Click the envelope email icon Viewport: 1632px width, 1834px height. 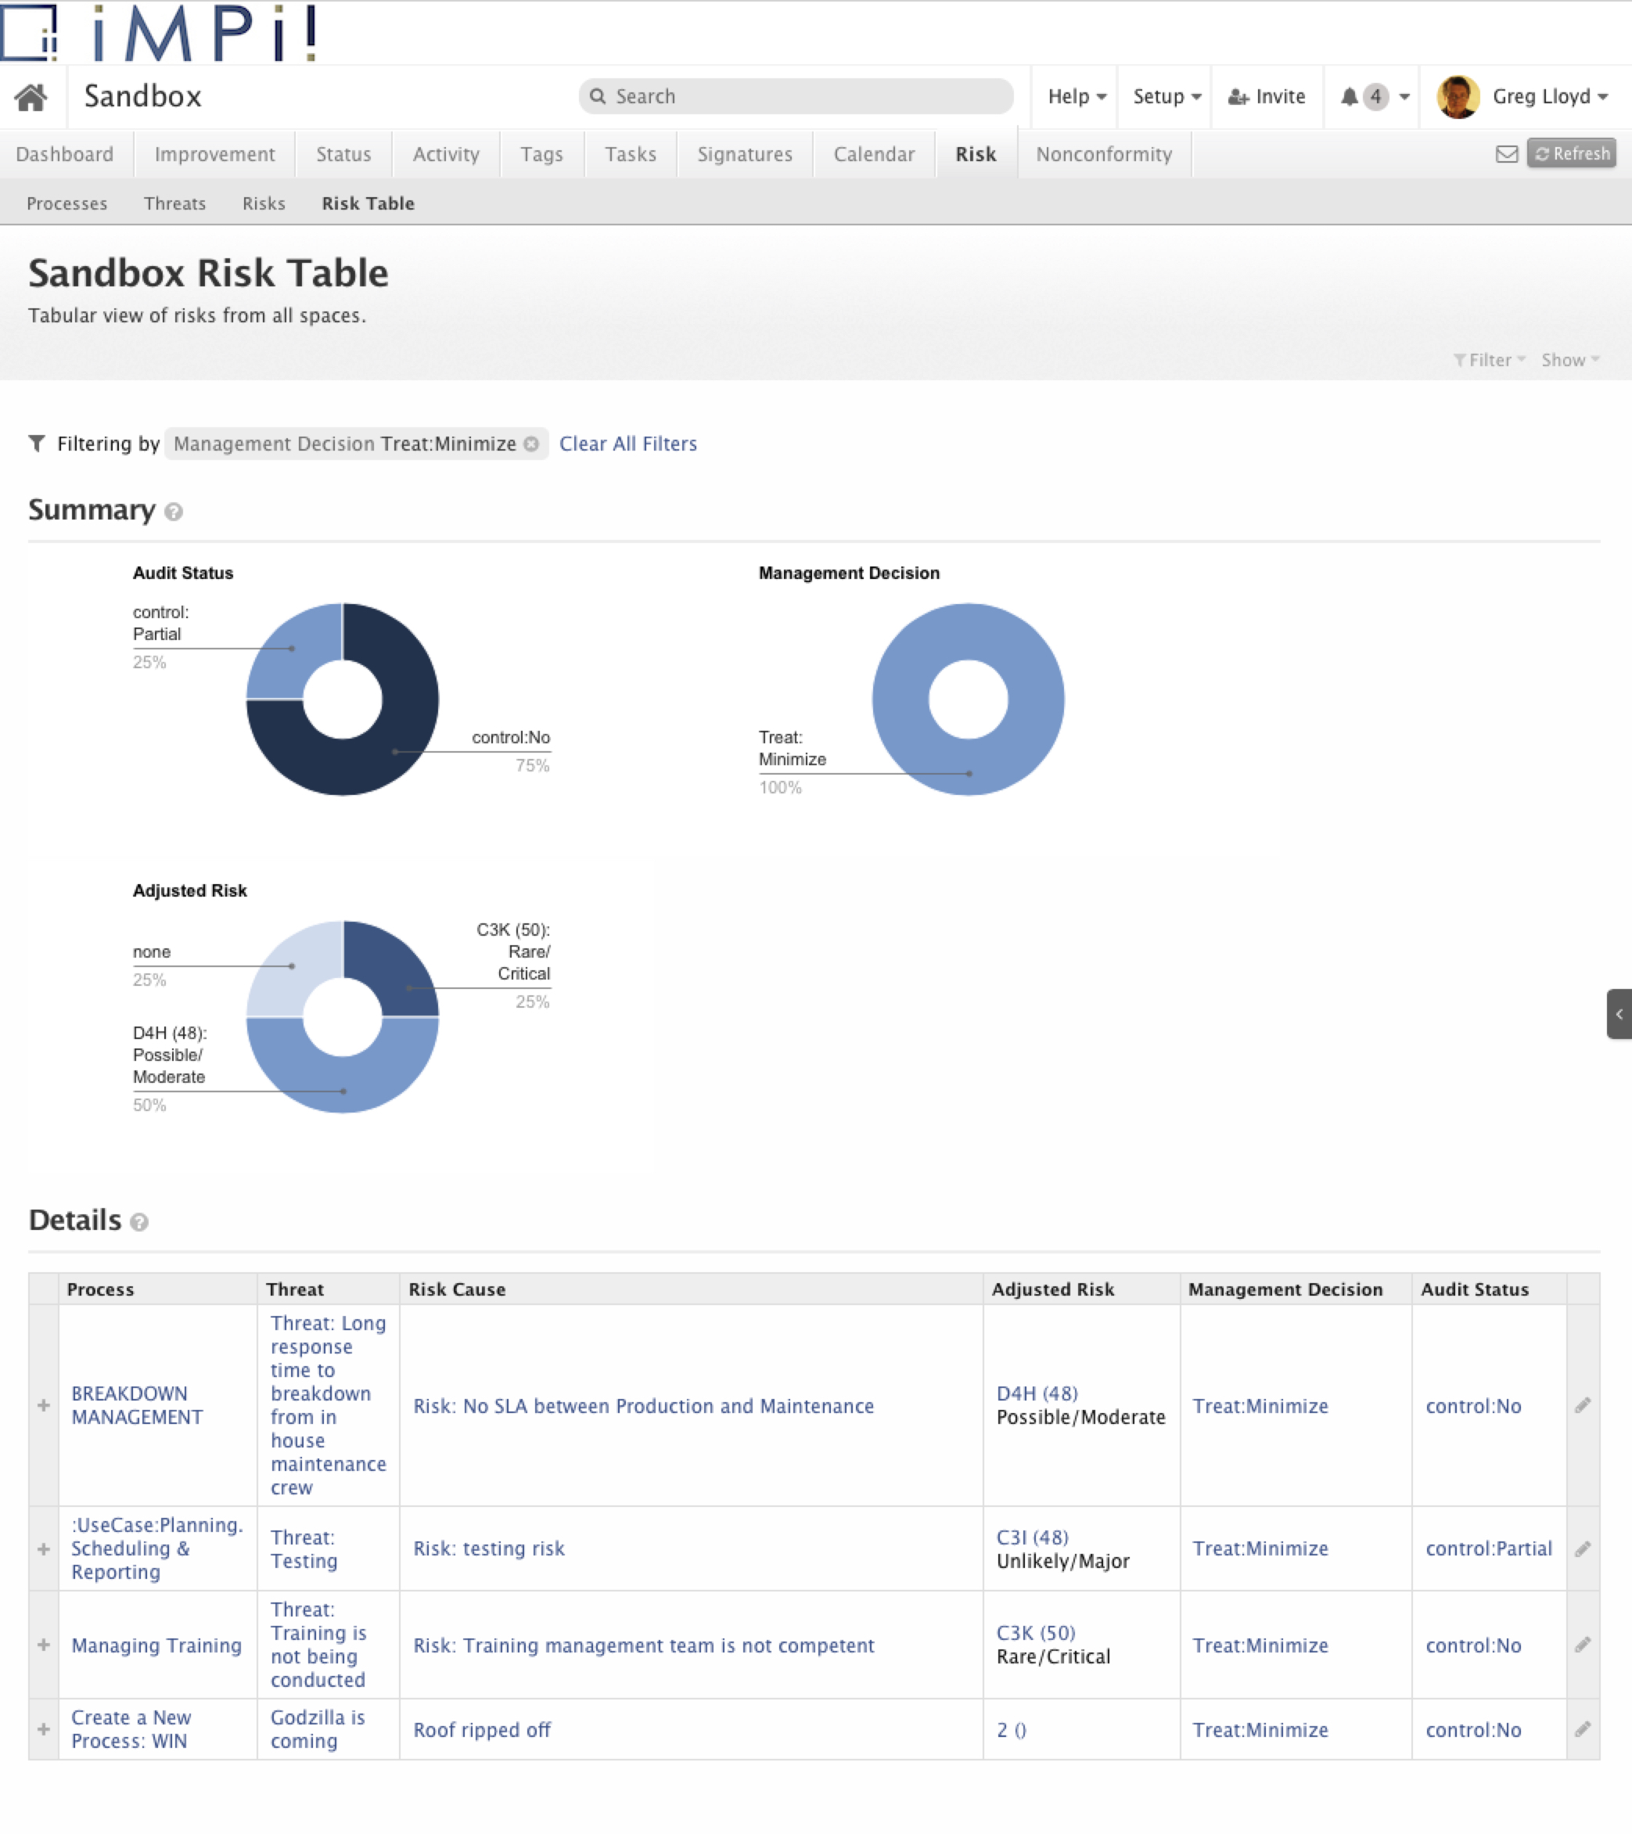point(1508,154)
